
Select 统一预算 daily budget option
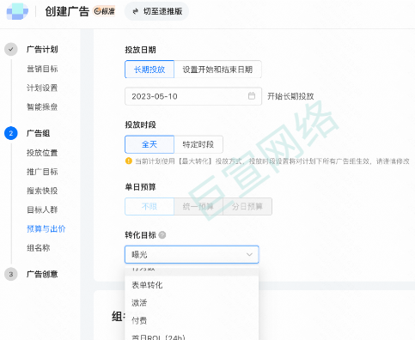pyautogui.click(x=198, y=206)
